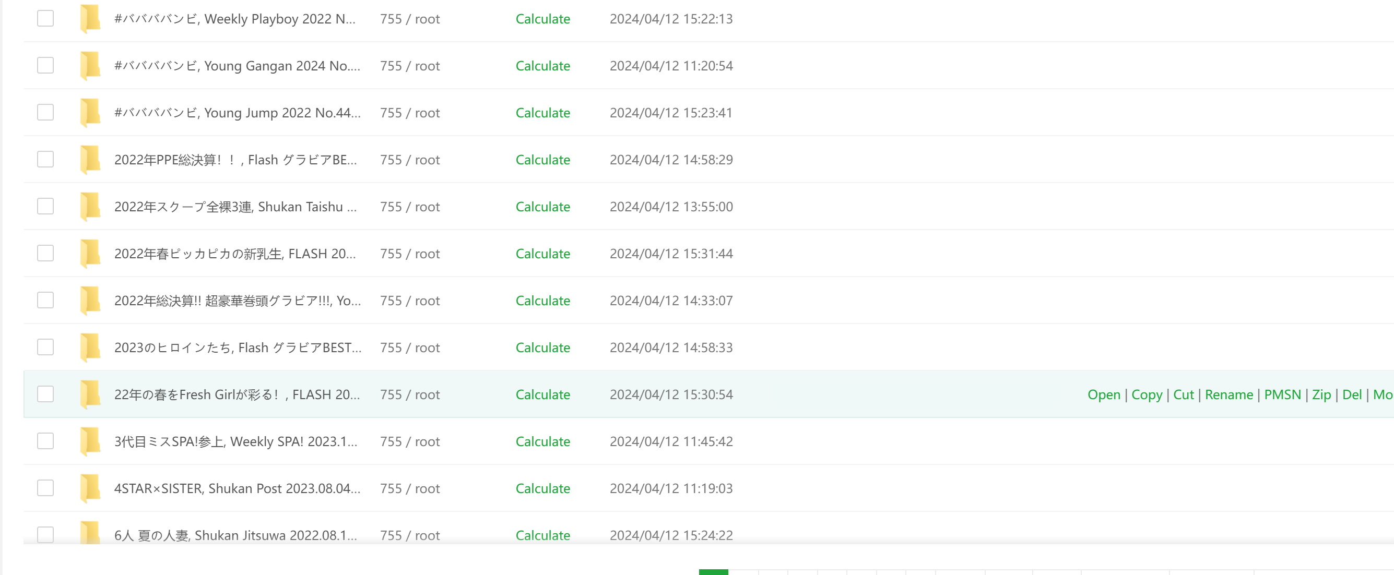Calculate size of Young Gangan 2024 folder
This screenshot has height=575, width=1394.
[x=543, y=65]
